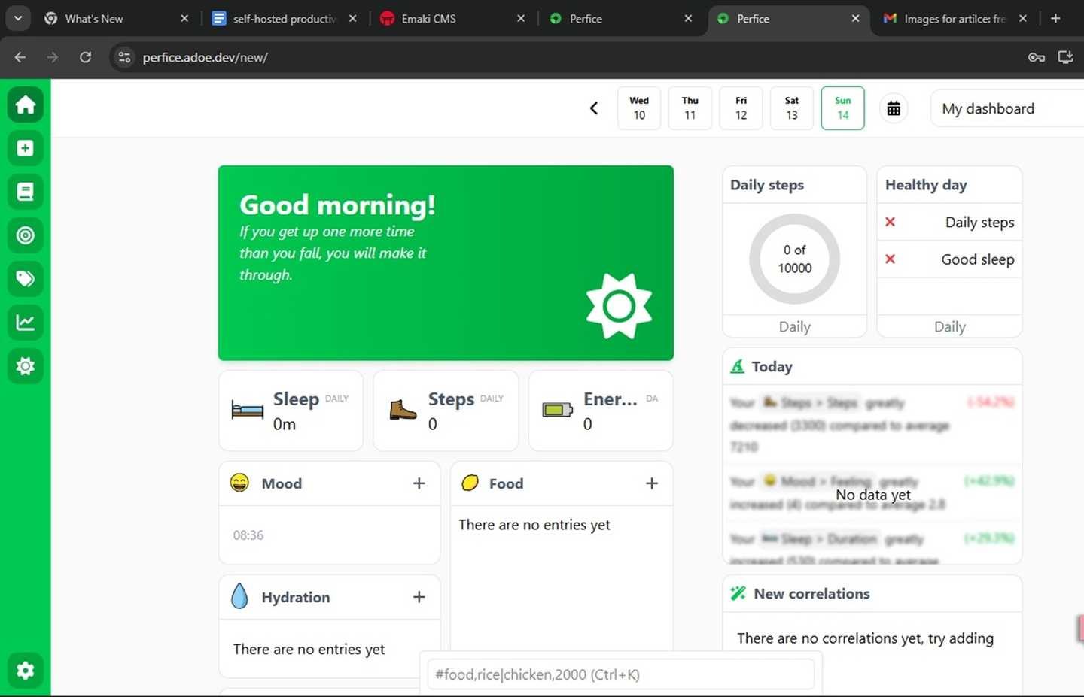Open the Goals target icon in sidebar
Image resolution: width=1084 pixels, height=697 pixels.
[x=25, y=235]
